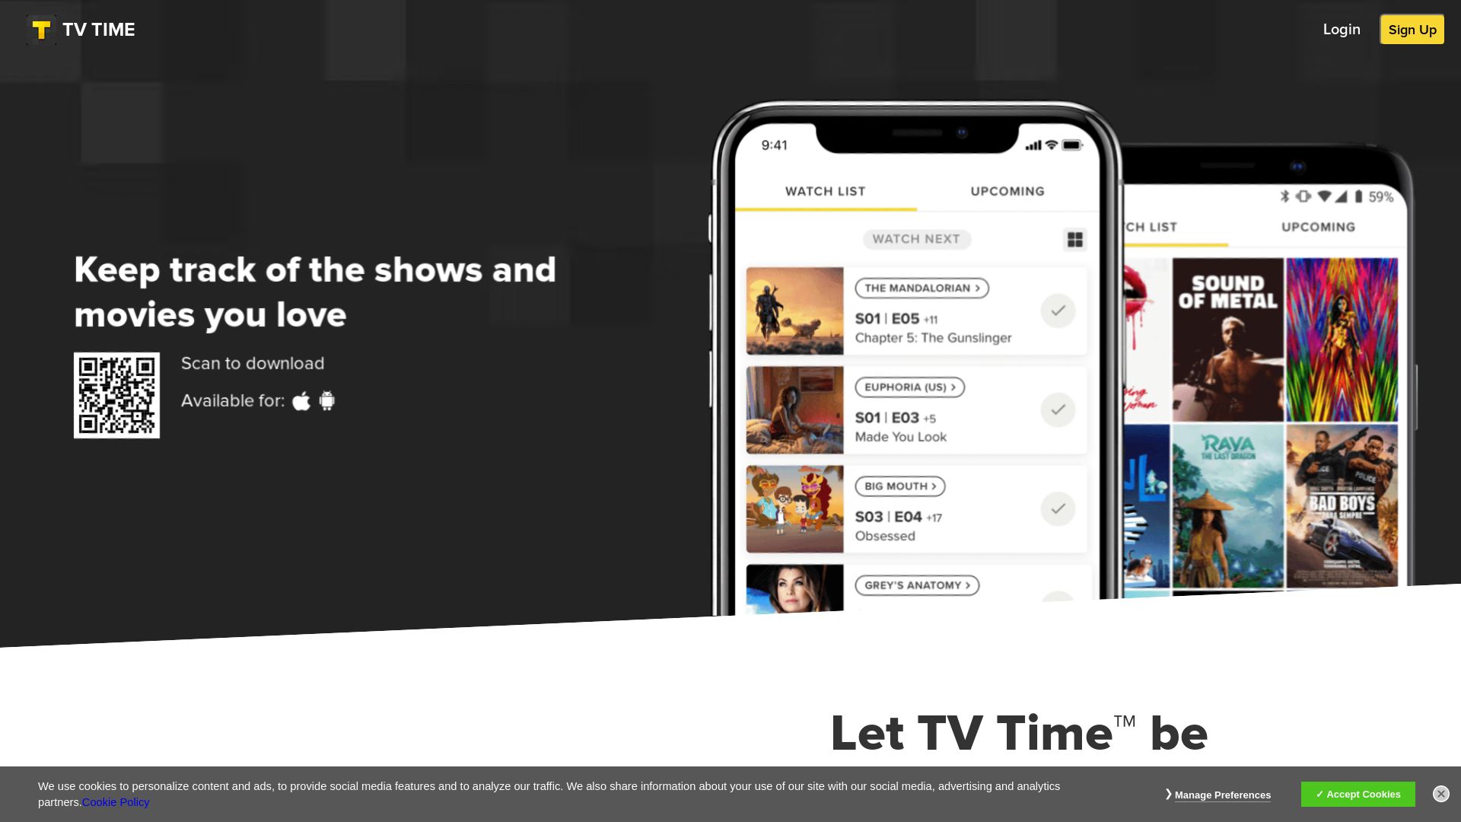Image resolution: width=1461 pixels, height=822 pixels.
Task: Select the UPCOMING tab
Action: coord(1007,191)
